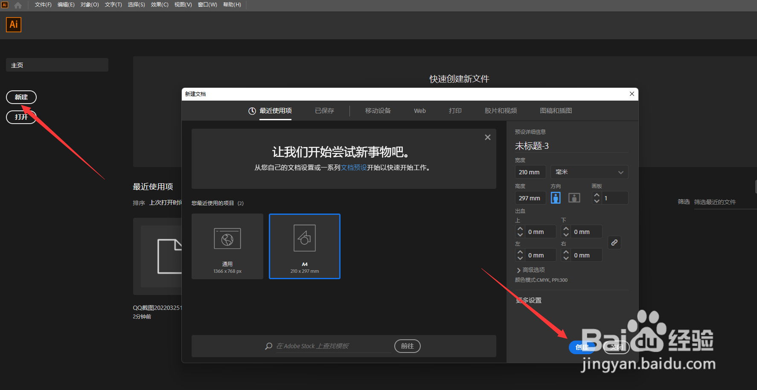Click the 新建 button on home screen
757x390 pixels.
click(21, 97)
